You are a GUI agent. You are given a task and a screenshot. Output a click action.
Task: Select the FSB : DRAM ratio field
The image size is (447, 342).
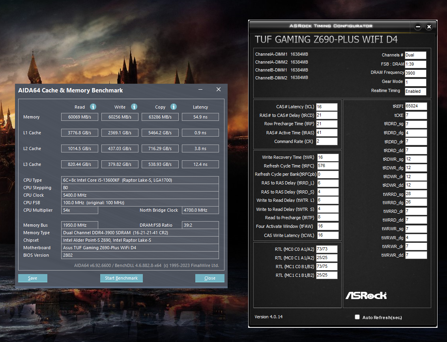point(416,64)
